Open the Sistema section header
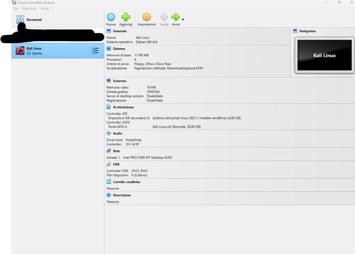The height and width of the screenshot is (254, 355). point(119,49)
